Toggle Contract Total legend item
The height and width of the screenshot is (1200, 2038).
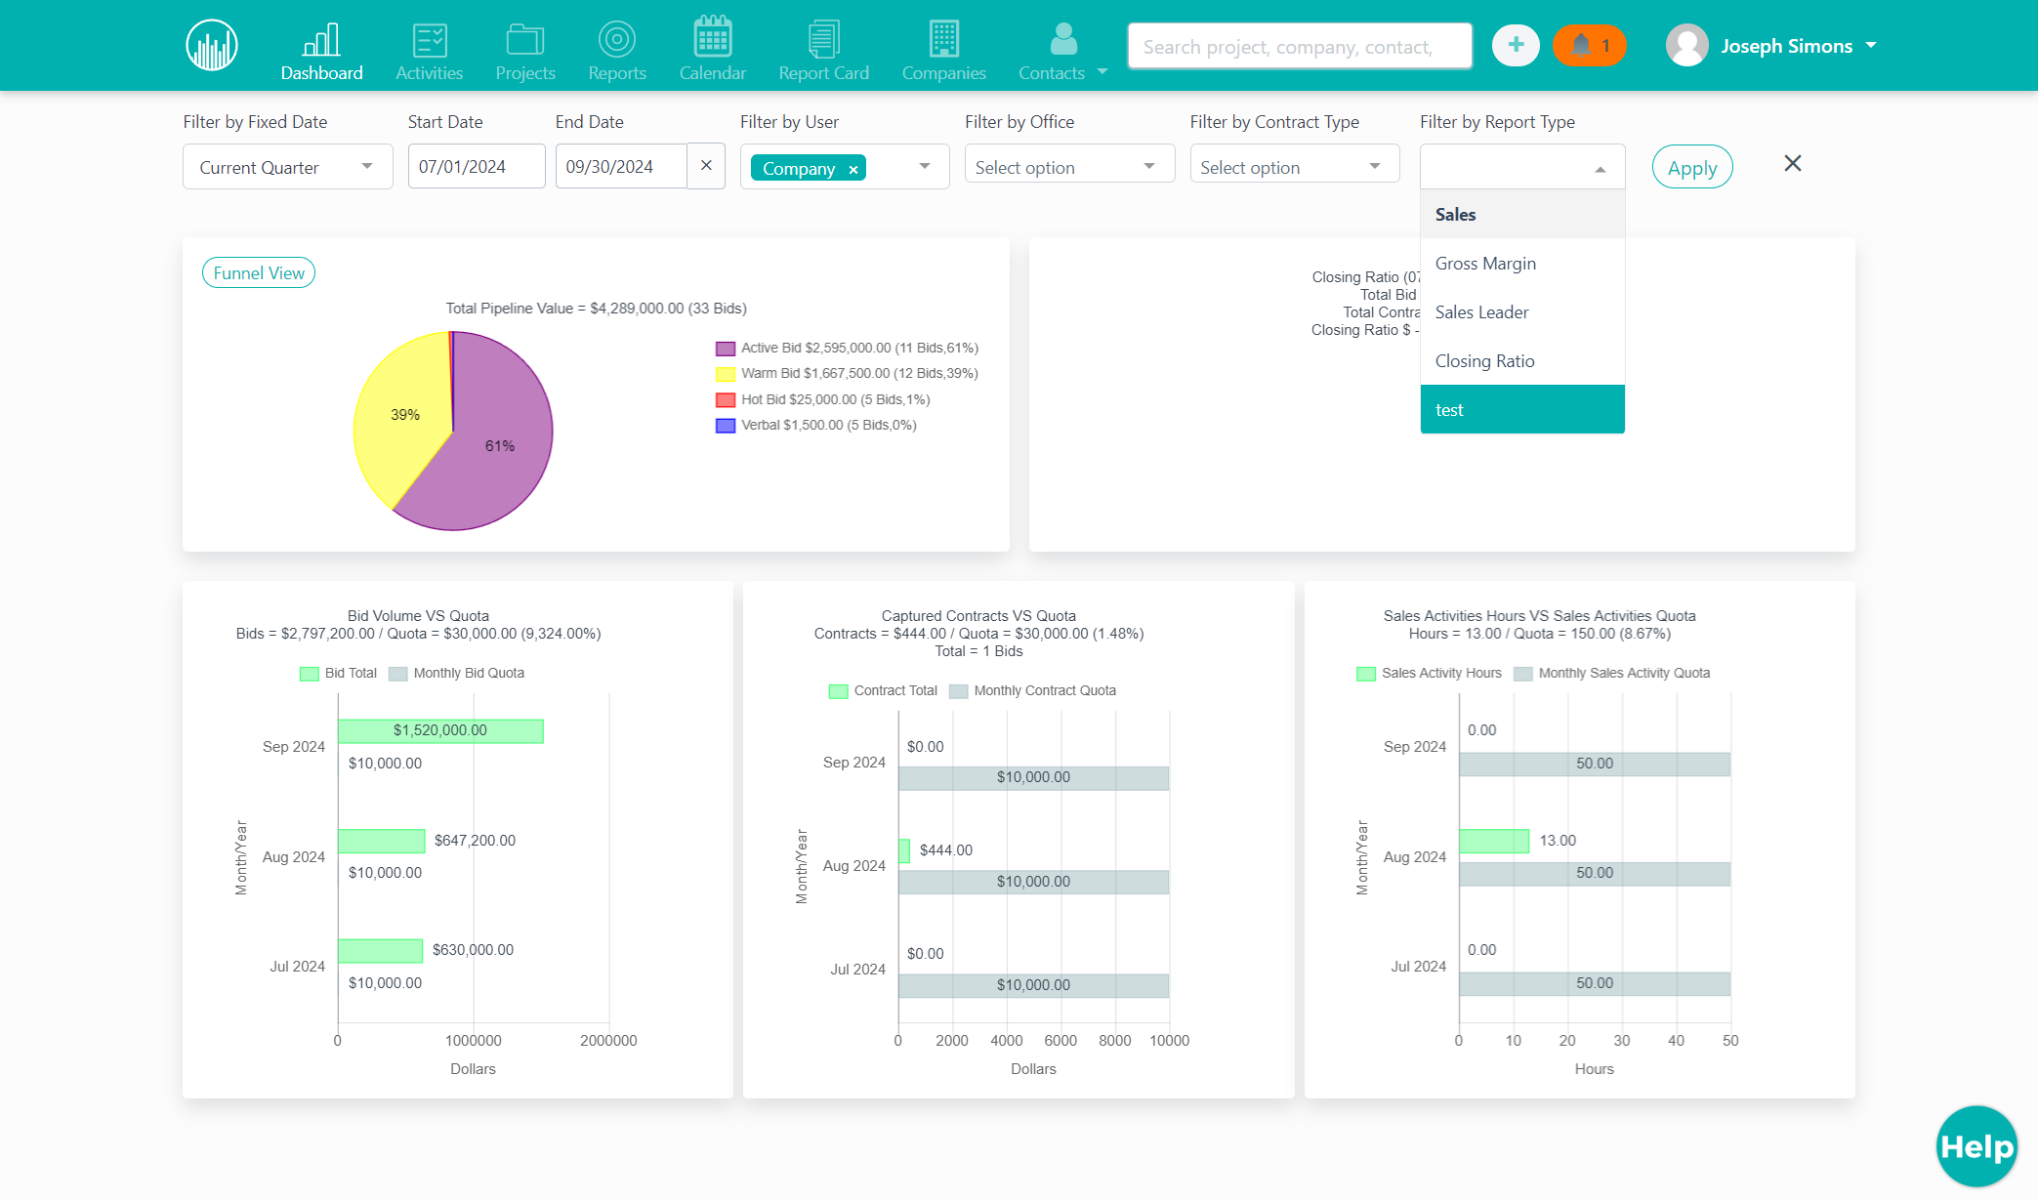pyautogui.click(x=883, y=690)
